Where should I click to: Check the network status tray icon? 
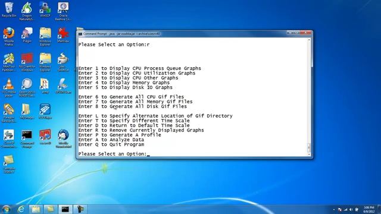click(x=345, y=209)
